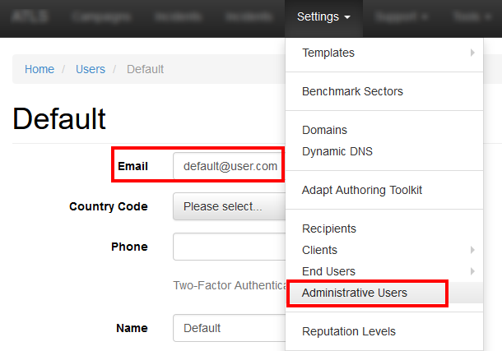Expand the Templates submenu arrow
This screenshot has height=351, width=502.
click(472, 53)
